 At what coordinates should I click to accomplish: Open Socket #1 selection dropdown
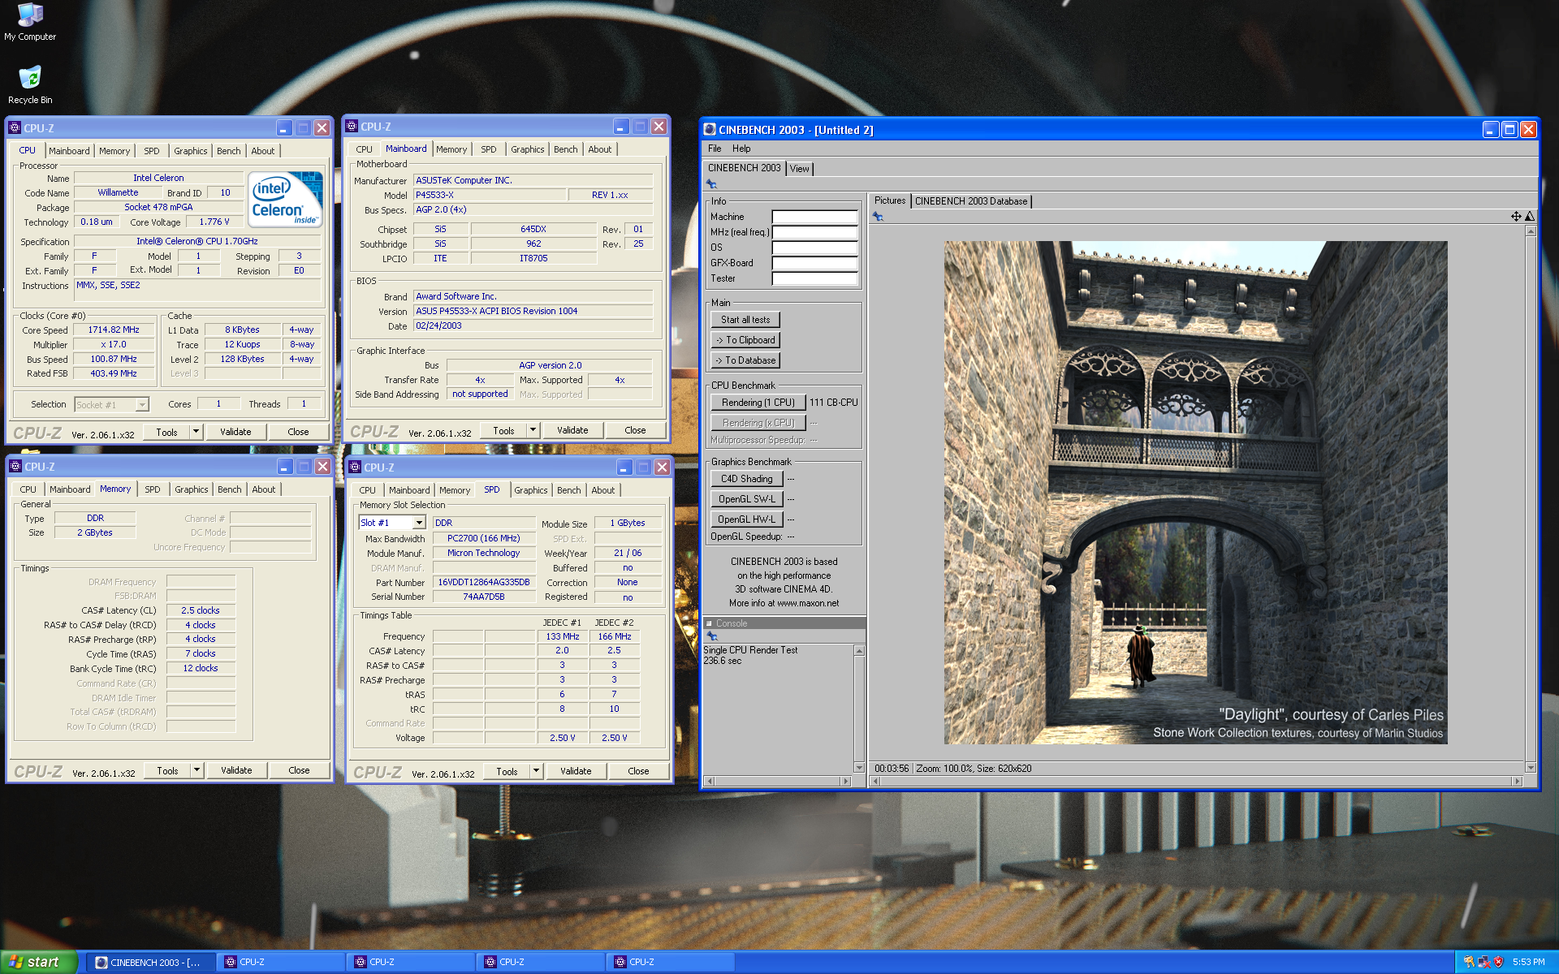[x=142, y=405]
